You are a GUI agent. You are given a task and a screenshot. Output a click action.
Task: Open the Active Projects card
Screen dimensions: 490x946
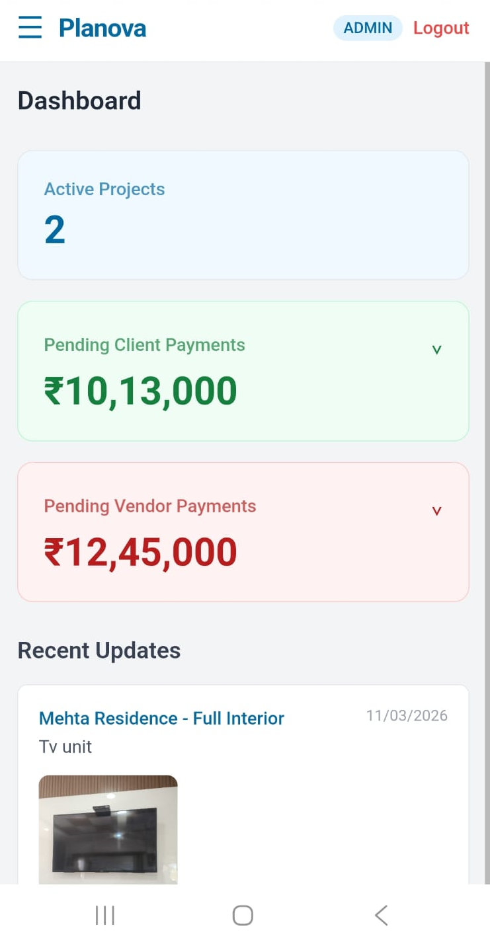coord(243,215)
